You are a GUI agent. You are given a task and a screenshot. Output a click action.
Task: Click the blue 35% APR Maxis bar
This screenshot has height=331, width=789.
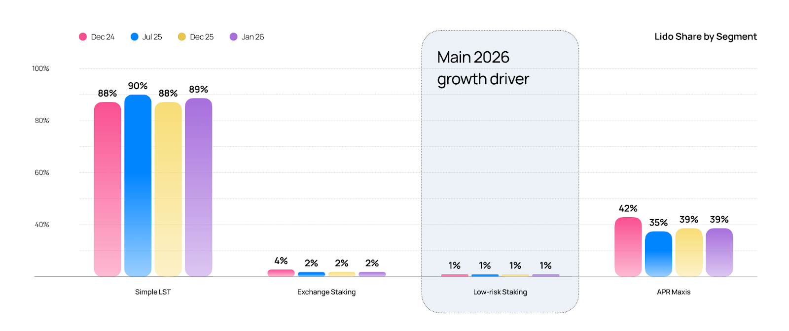658,254
